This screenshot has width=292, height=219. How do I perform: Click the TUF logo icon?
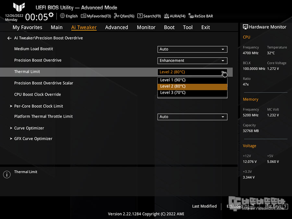(x=19, y=7)
